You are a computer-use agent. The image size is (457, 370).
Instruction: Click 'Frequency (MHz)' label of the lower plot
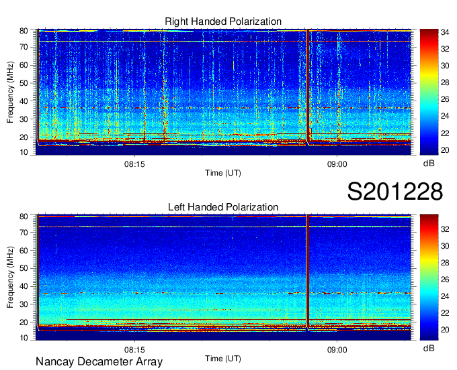click(10, 277)
